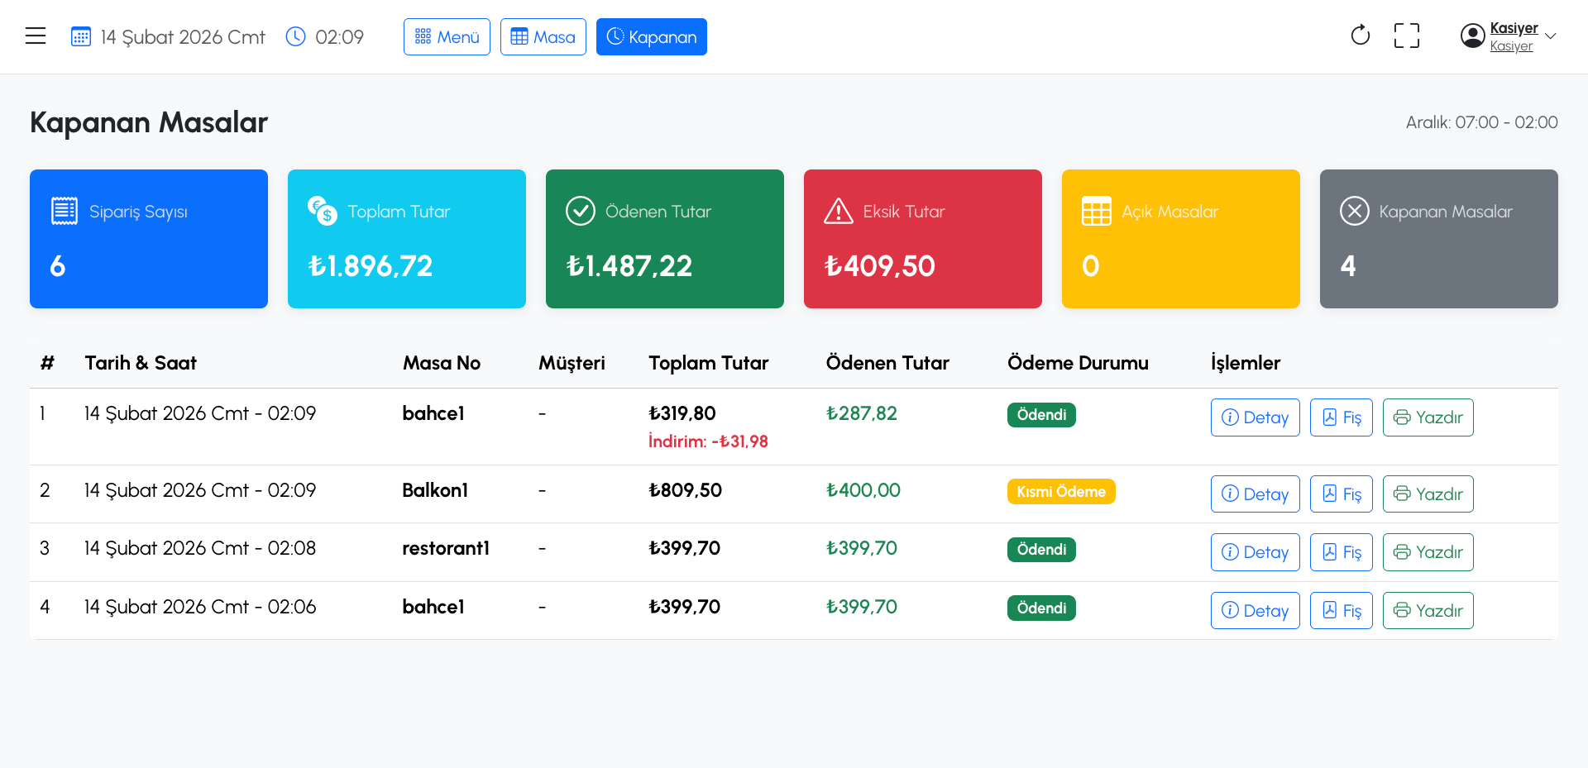The image size is (1588, 768).
Task: Open the Kapanan tab
Action: tap(651, 37)
